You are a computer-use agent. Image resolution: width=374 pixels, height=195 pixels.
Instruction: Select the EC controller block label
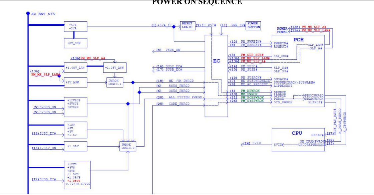click(x=217, y=61)
